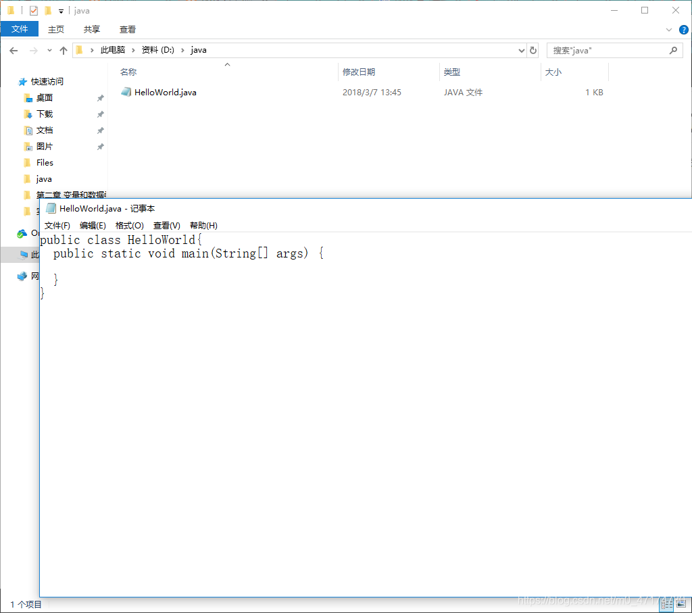692x613 pixels.
Task: Open Notepad 编辑(E) menu
Action: (x=93, y=226)
